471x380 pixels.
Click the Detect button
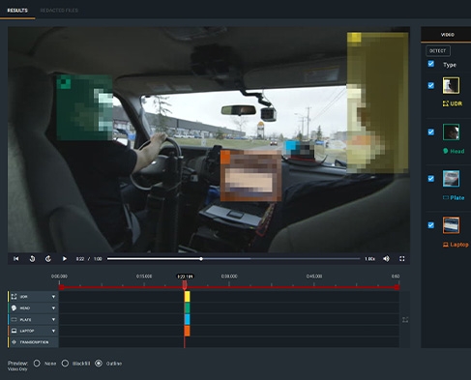[x=437, y=51]
